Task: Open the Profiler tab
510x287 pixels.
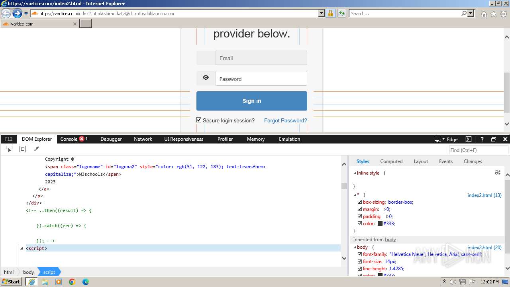Action: 225,139
